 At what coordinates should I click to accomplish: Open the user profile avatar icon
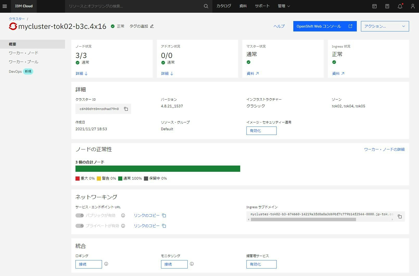(x=412, y=6)
